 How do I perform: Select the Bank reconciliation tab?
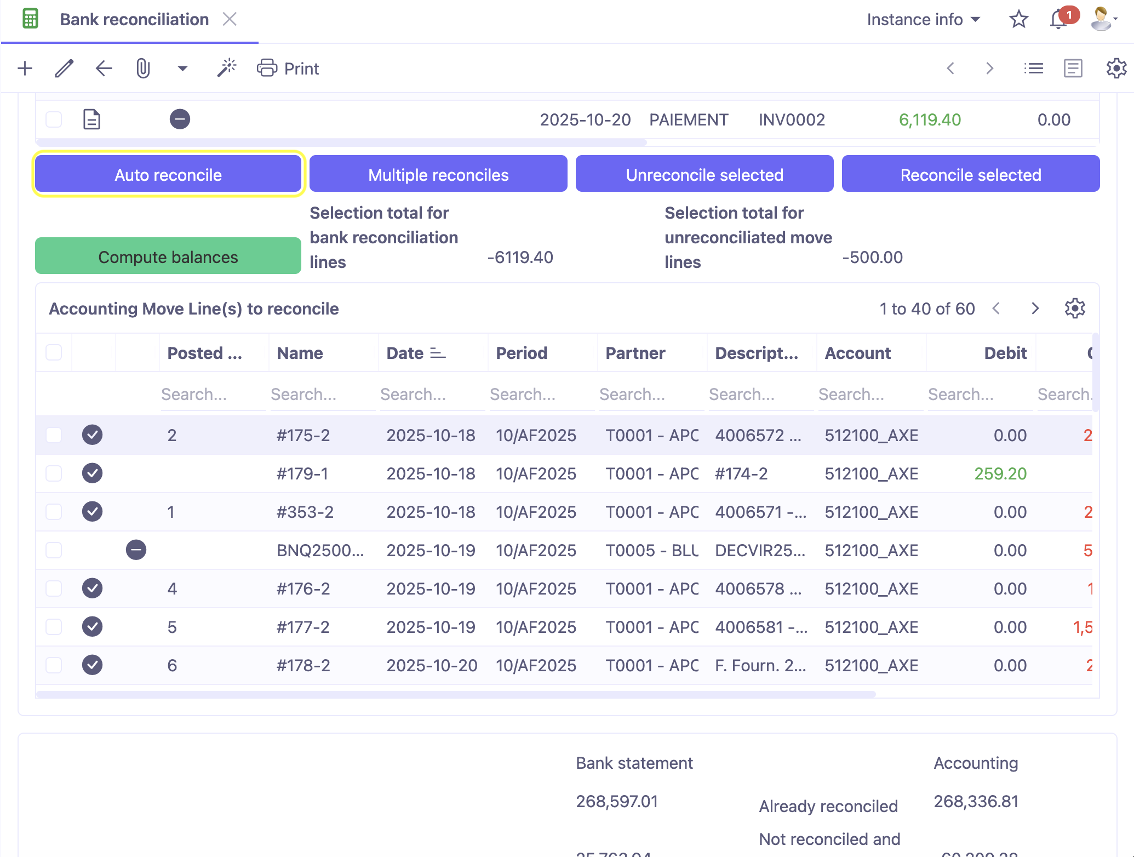tap(134, 19)
